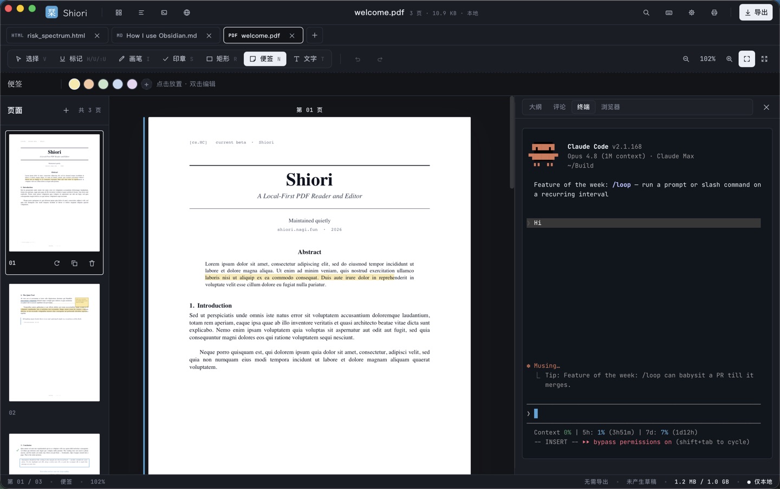Click the list outline icon in title bar

[x=141, y=12]
